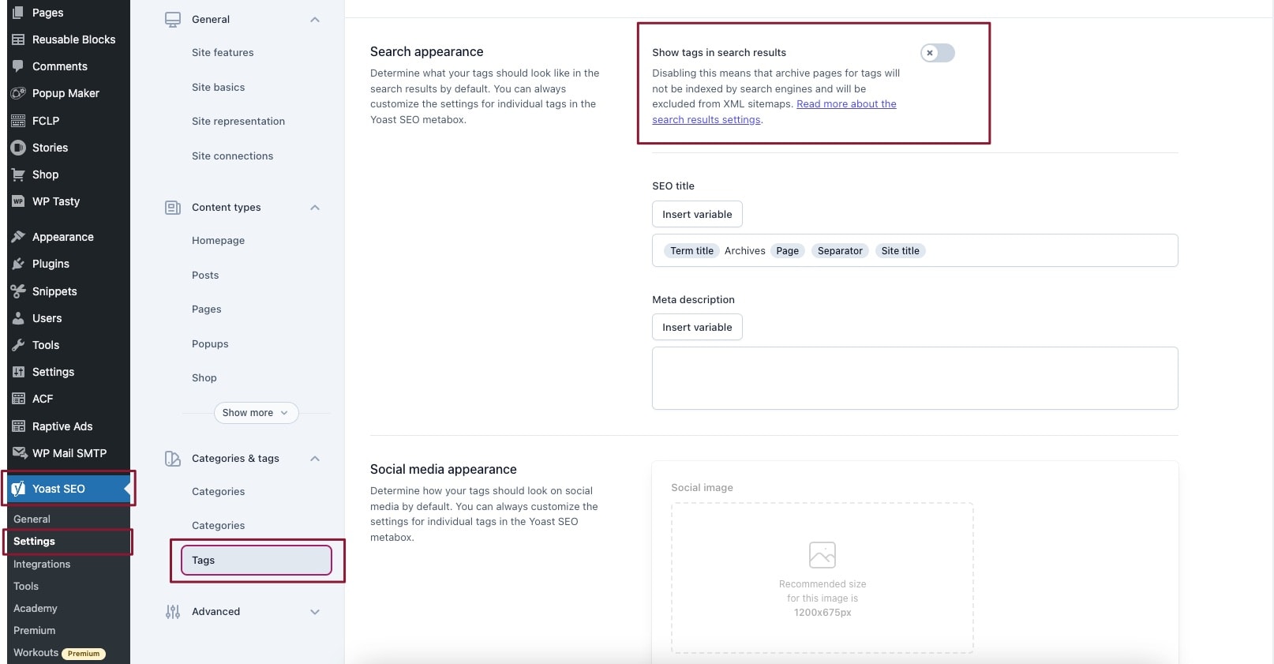This screenshot has height=664, width=1274.
Task: Click the social image placeholder icon
Action: (x=822, y=555)
